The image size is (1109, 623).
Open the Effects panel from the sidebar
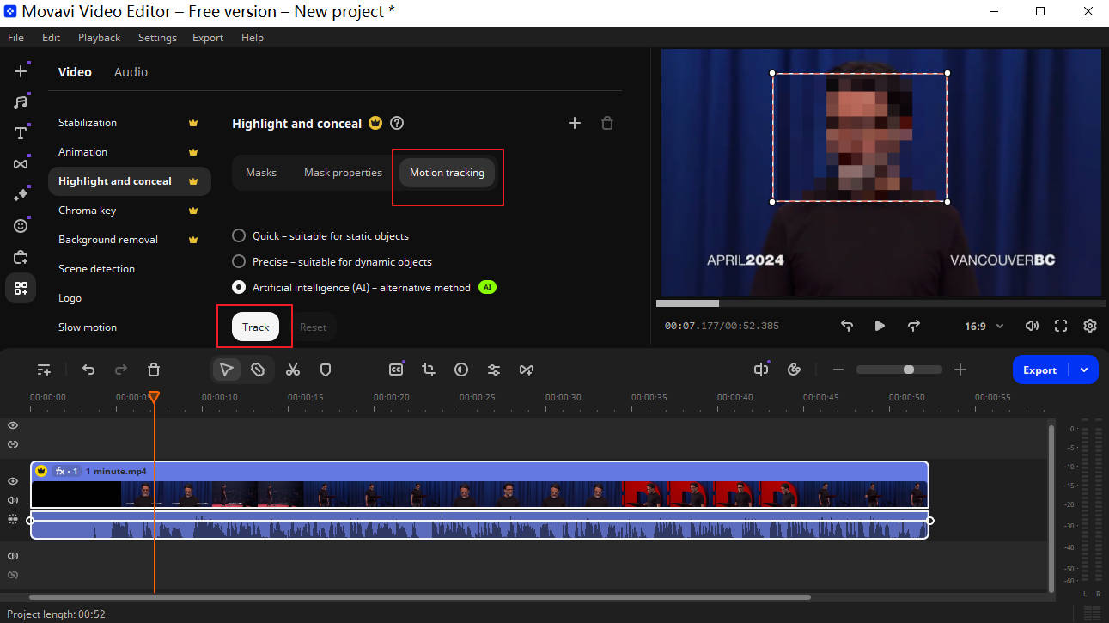[x=21, y=194]
